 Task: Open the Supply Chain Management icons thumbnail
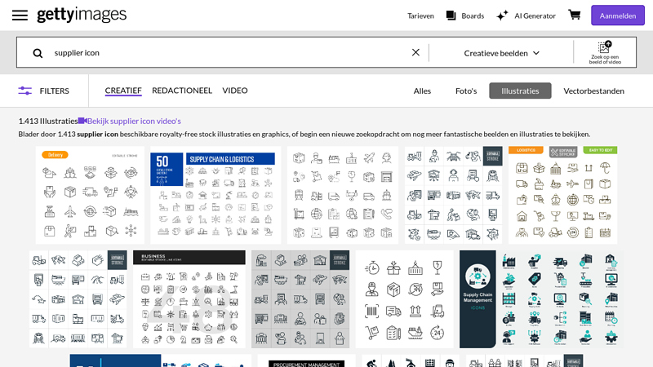541,299
